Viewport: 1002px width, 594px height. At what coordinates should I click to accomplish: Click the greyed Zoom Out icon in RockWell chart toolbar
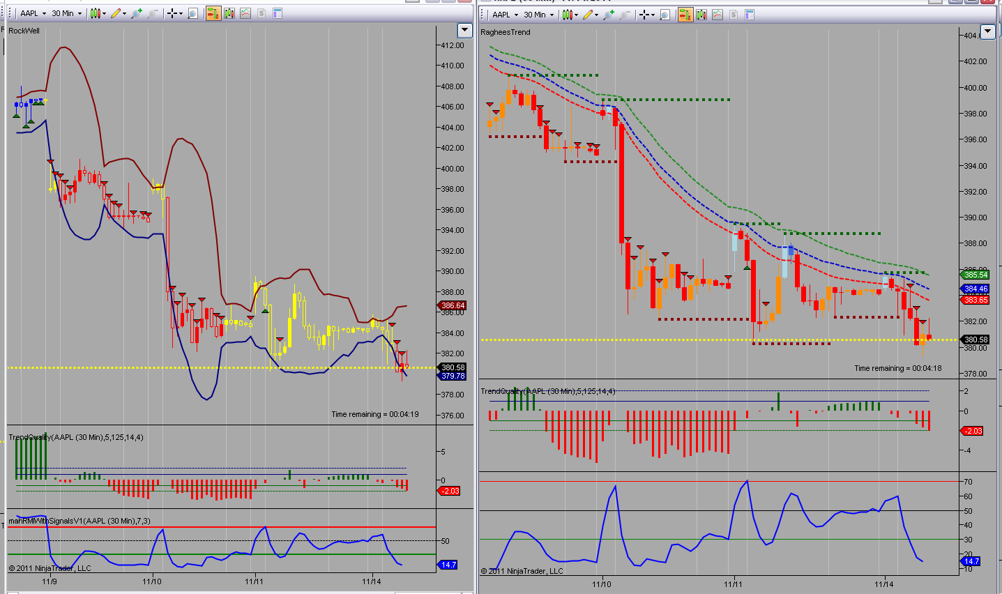(153, 13)
